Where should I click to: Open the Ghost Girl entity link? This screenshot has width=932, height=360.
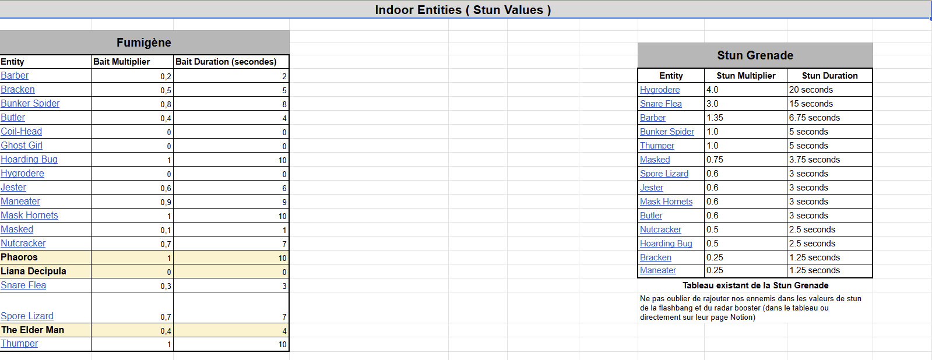(x=22, y=146)
